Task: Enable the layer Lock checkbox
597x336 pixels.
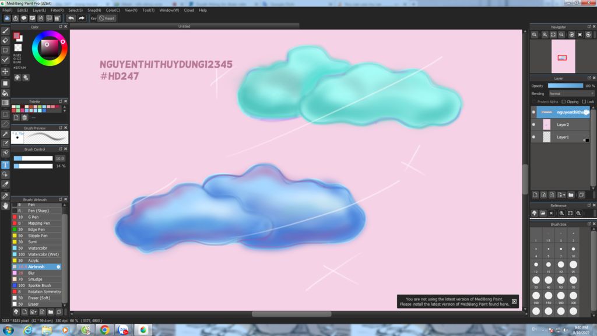Action: [584, 101]
